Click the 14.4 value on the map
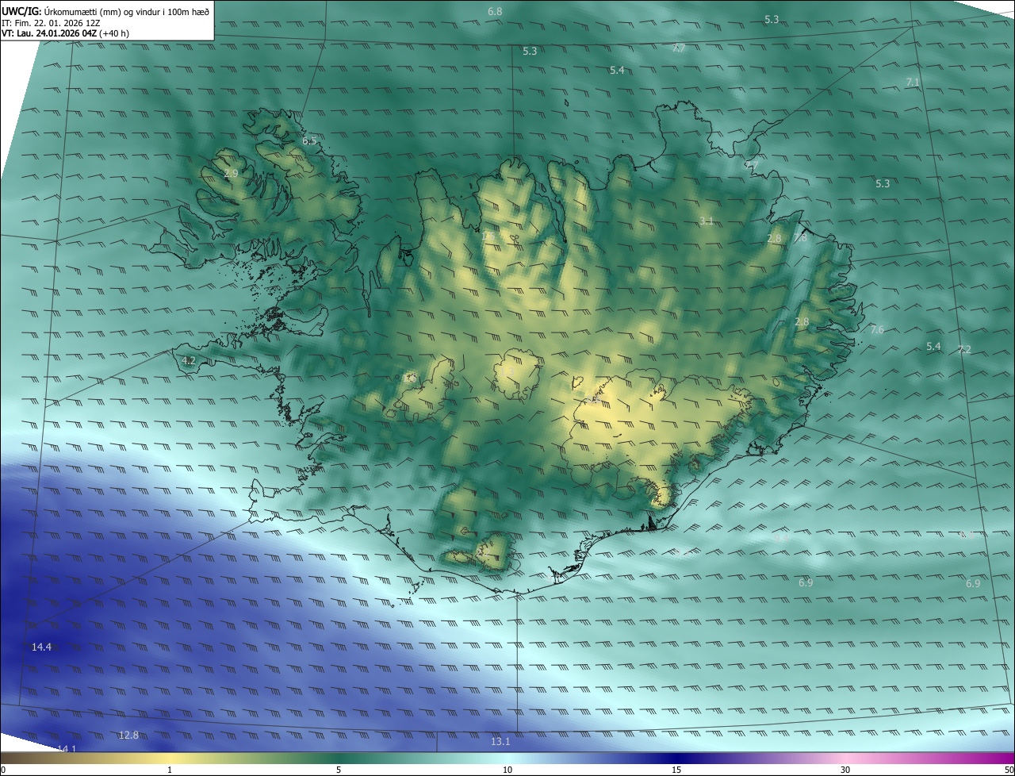 click(41, 647)
